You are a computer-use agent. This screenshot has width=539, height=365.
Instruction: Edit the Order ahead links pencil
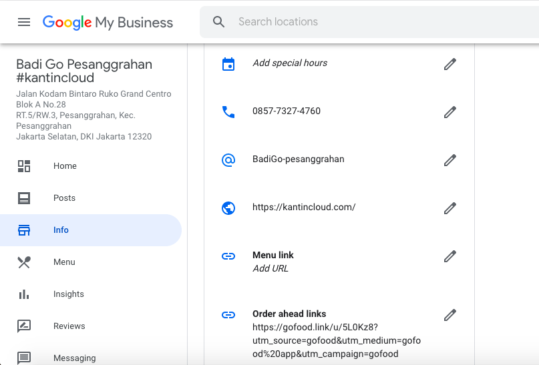coord(450,315)
